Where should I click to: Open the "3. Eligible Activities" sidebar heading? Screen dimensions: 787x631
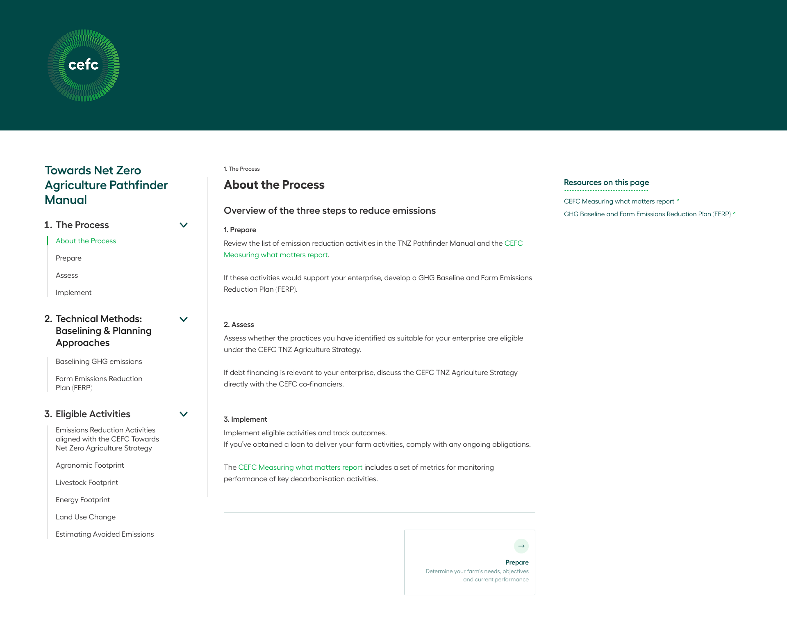pos(87,414)
